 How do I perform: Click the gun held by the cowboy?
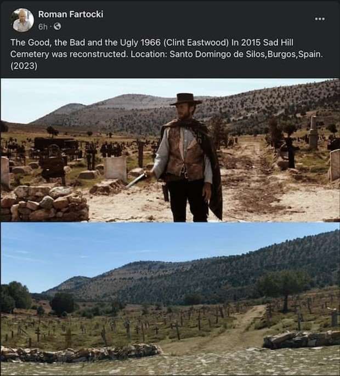(x=136, y=180)
